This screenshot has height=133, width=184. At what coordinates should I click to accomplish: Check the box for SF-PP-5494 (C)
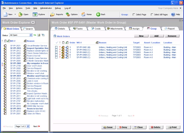[56, 55]
